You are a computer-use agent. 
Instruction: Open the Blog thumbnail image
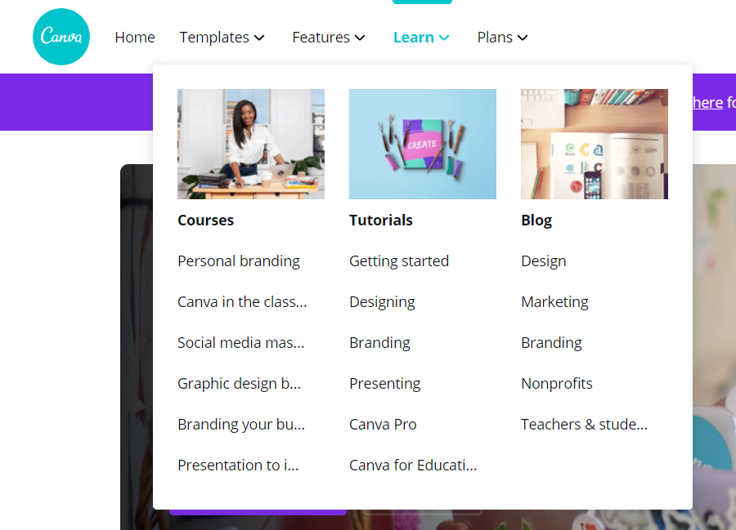click(595, 144)
